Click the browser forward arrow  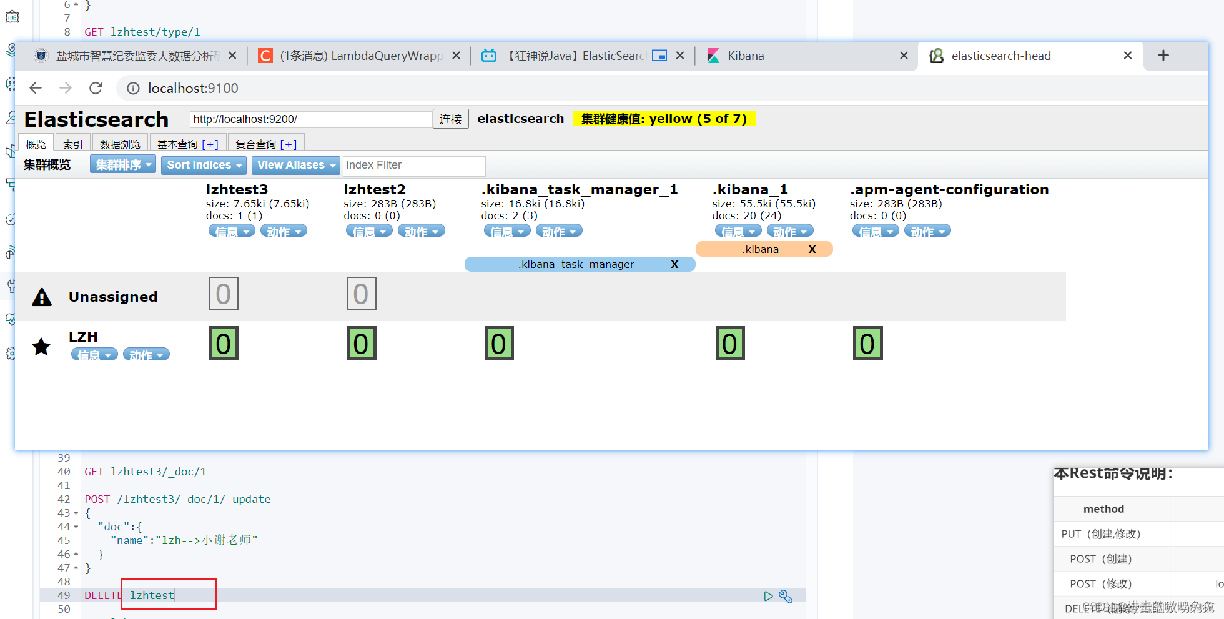[66, 88]
